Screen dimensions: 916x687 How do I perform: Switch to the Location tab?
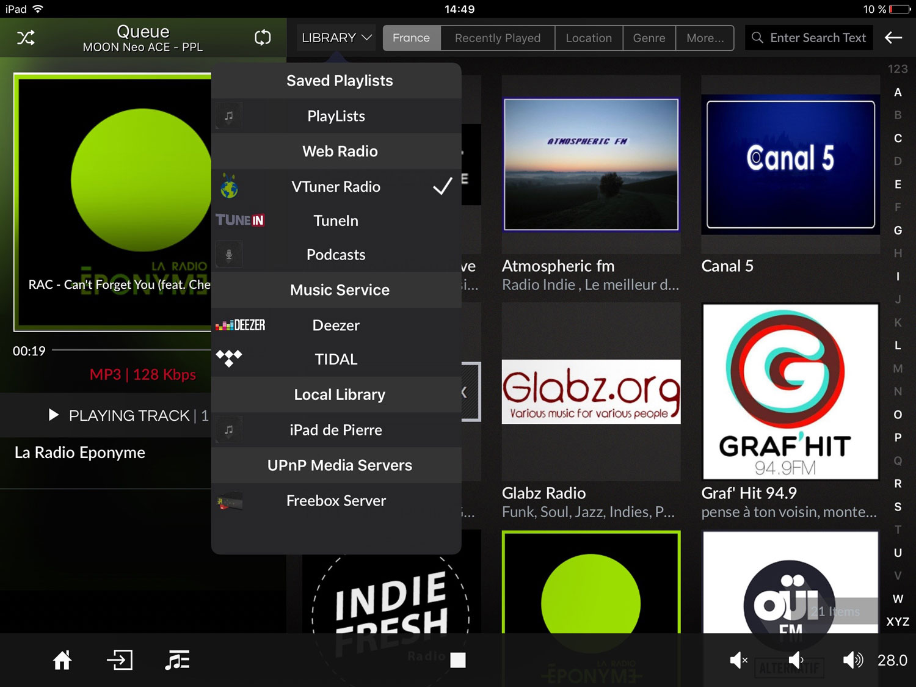coord(589,38)
